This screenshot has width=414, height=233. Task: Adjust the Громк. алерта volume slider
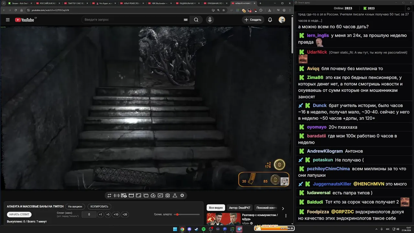pyautogui.click(x=187, y=215)
